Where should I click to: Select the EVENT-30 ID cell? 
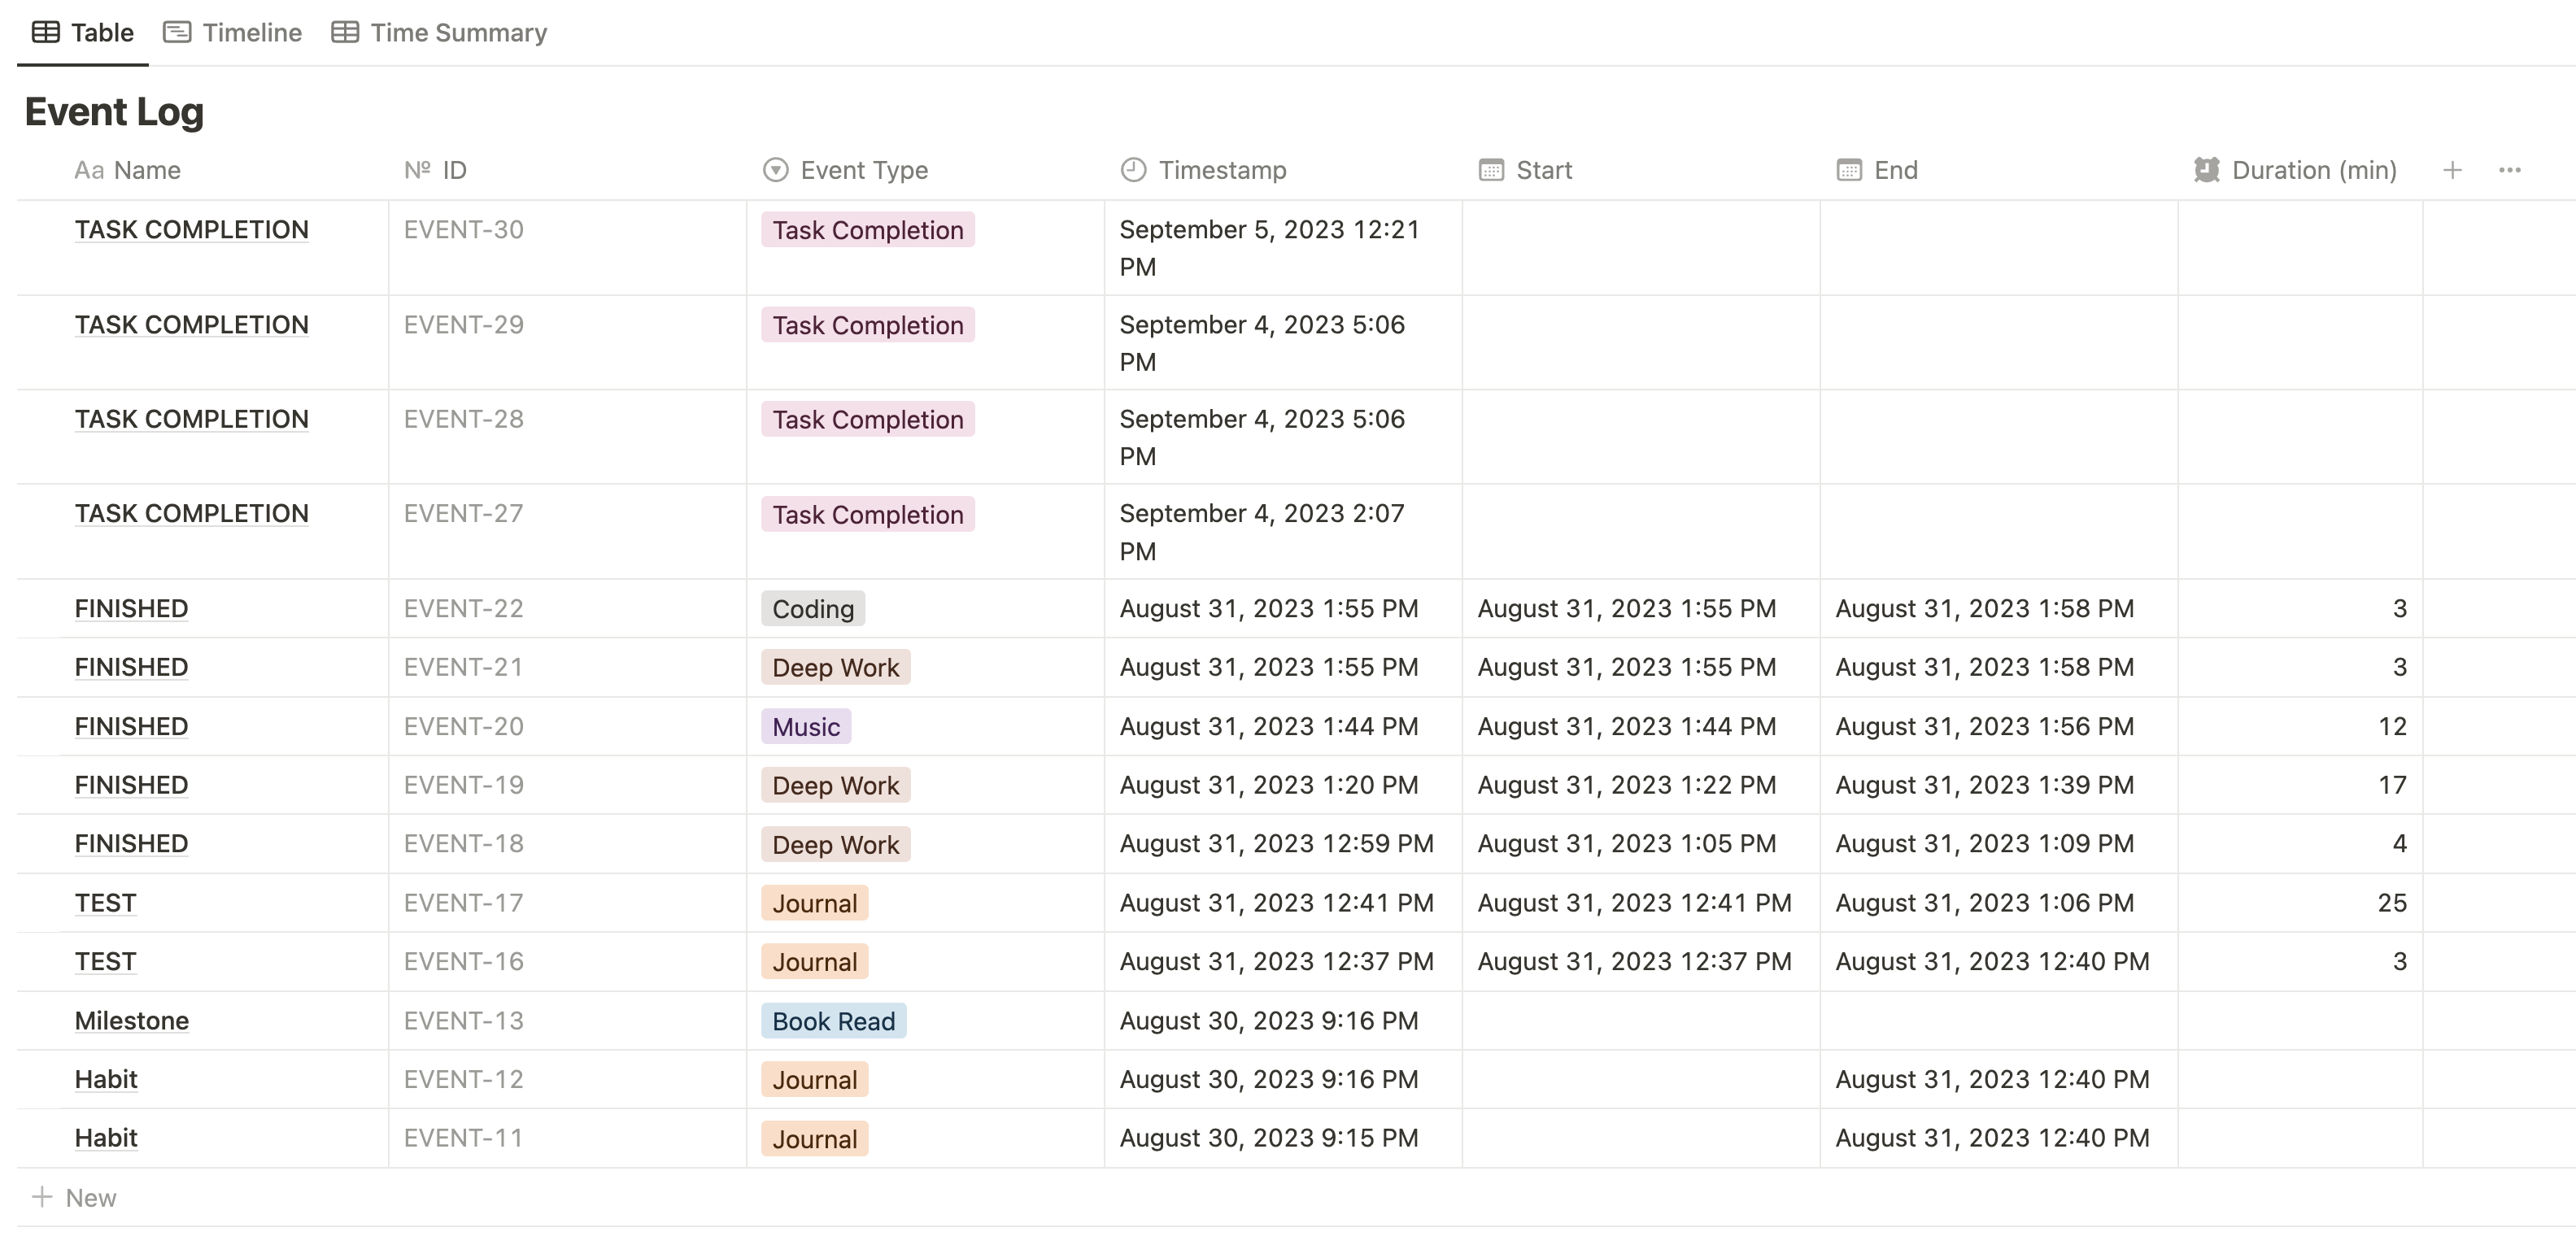568,247
